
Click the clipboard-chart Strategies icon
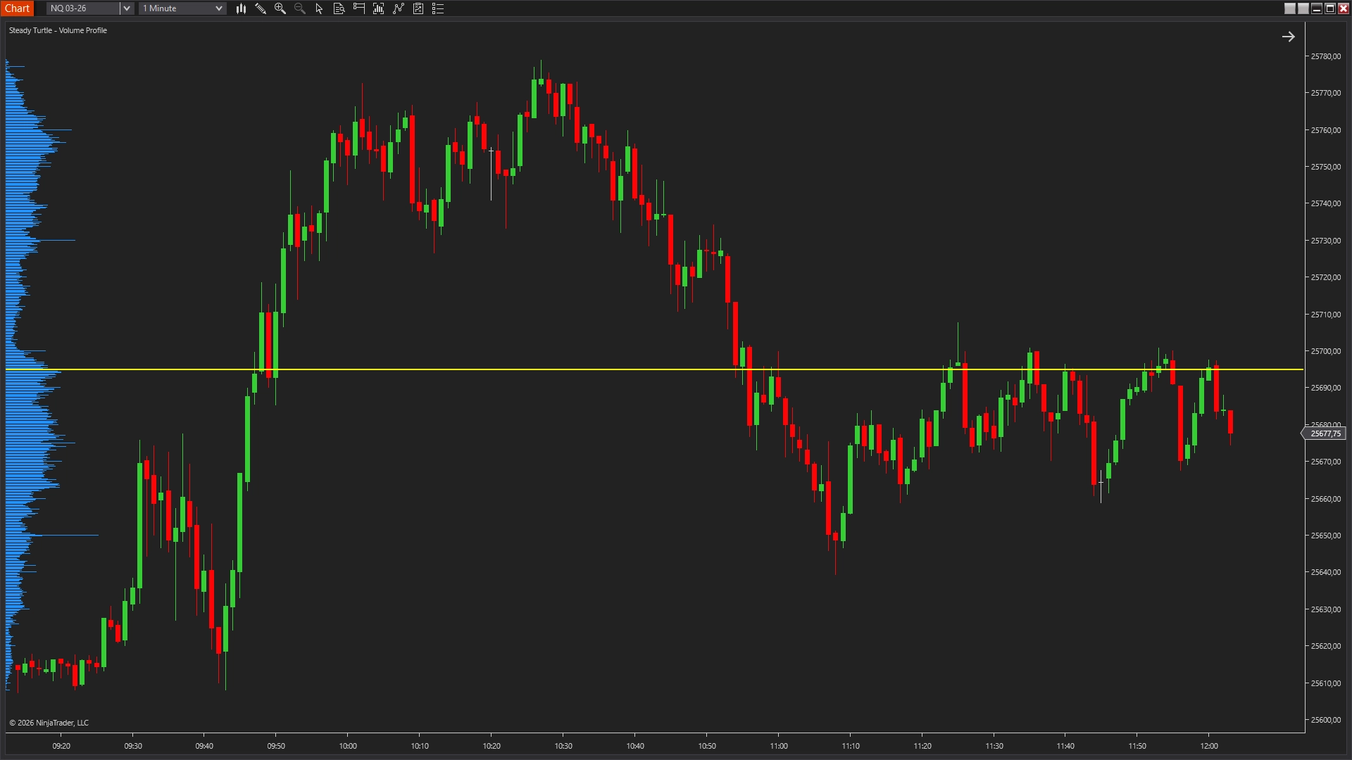tap(418, 8)
